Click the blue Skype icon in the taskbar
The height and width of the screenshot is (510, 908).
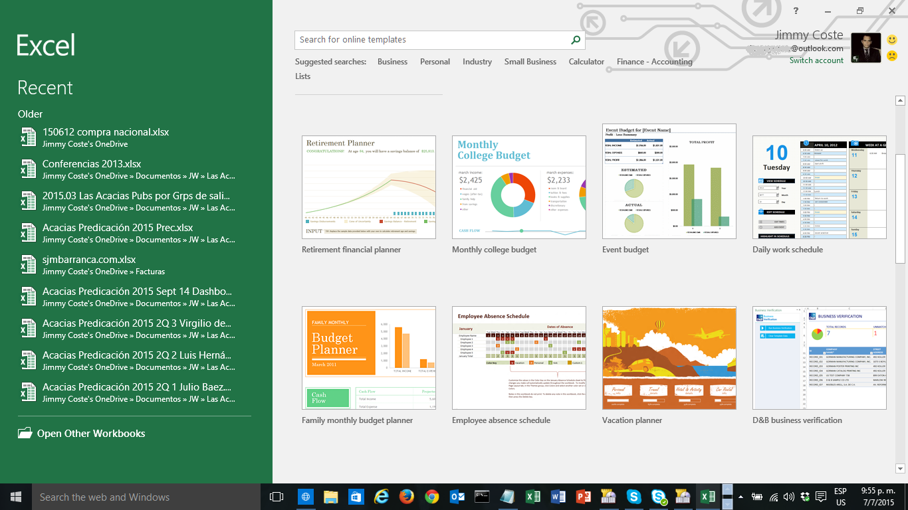pyautogui.click(x=633, y=497)
